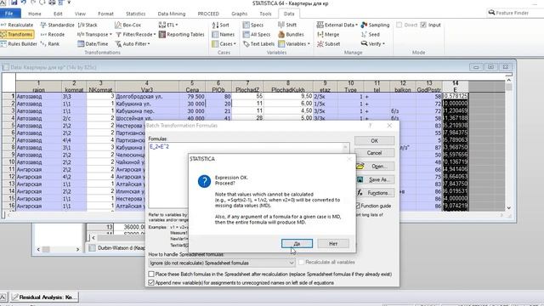Toggle the Function guide checkbox

point(358,206)
